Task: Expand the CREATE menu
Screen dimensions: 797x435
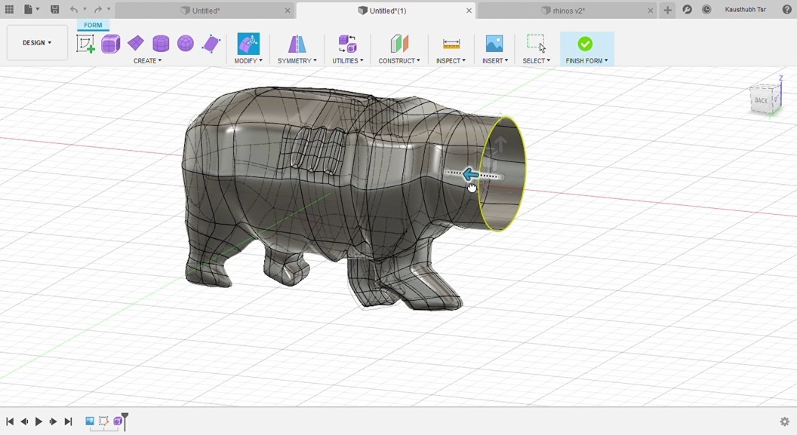Action: [x=147, y=61]
